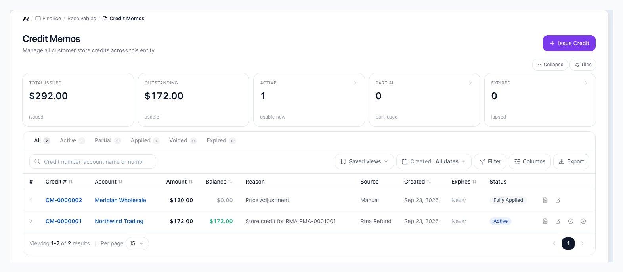Open the Tiles settings
The width and height of the screenshot is (623, 272).
[x=583, y=65]
